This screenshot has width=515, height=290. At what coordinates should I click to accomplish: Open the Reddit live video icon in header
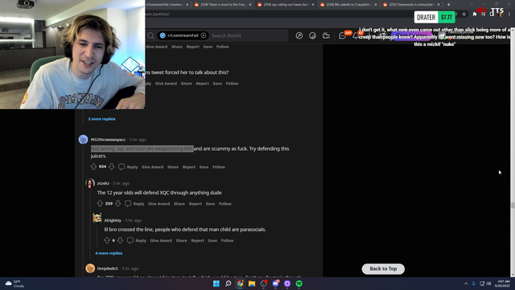click(x=326, y=35)
